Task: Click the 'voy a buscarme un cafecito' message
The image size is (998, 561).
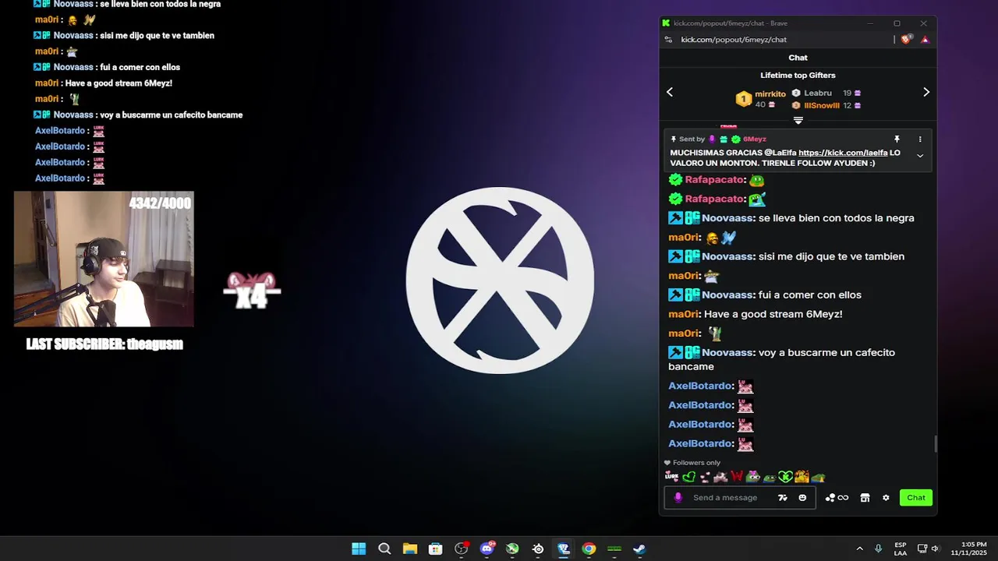Action: (x=781, y=359)
